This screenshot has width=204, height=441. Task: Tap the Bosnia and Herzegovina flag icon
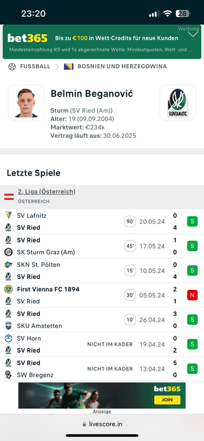coord(68,67)
